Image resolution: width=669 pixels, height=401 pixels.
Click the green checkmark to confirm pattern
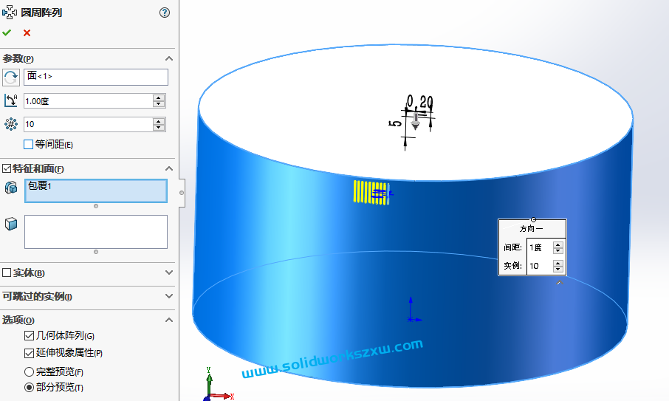tap(7, 32)
